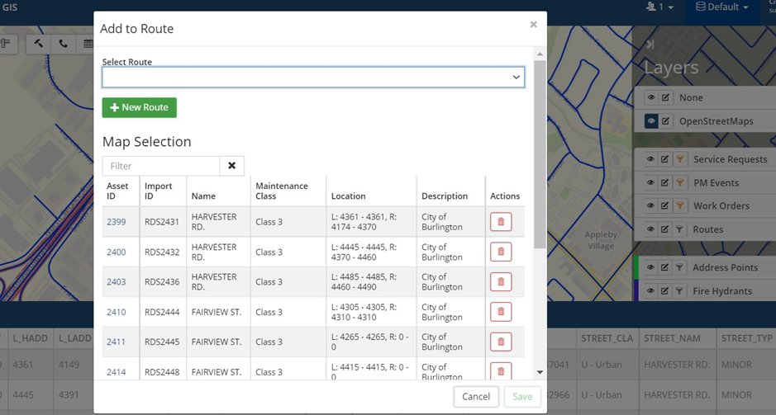Toggle visibility of Routes layer
776x415 pixels.
[x=651, y=229]
